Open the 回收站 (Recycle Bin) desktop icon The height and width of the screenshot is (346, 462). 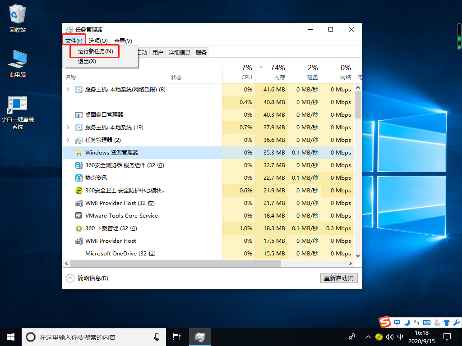point(17,18)
